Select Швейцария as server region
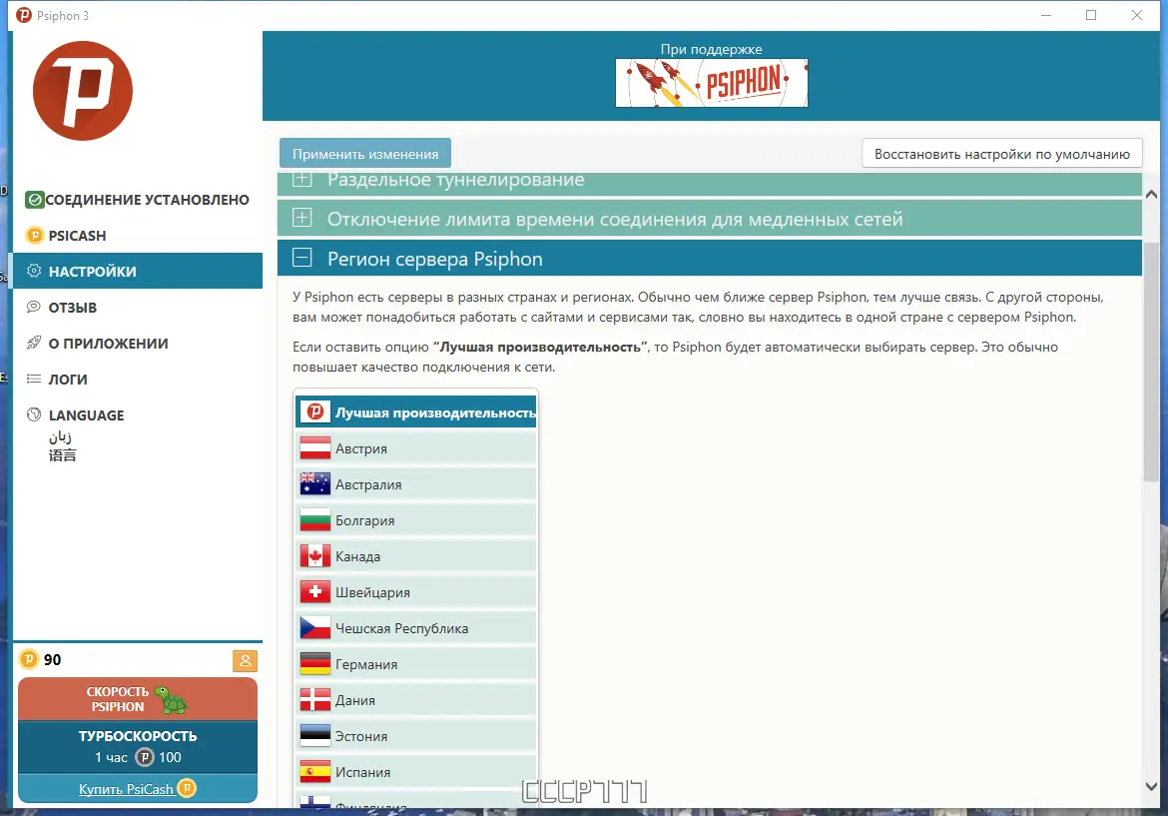This screenshot has height=816, width=1168. coord(416,591)
